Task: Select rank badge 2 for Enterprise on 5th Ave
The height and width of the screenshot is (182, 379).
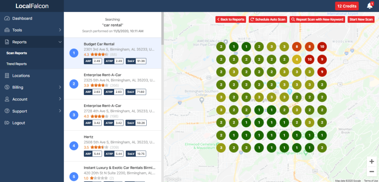Action: pyautogui.click(x=74, y=84)
